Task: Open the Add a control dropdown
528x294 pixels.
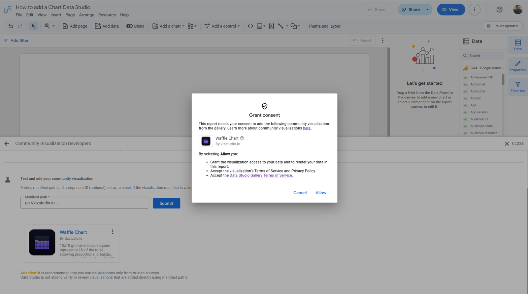Action: (x=222, y=26)
